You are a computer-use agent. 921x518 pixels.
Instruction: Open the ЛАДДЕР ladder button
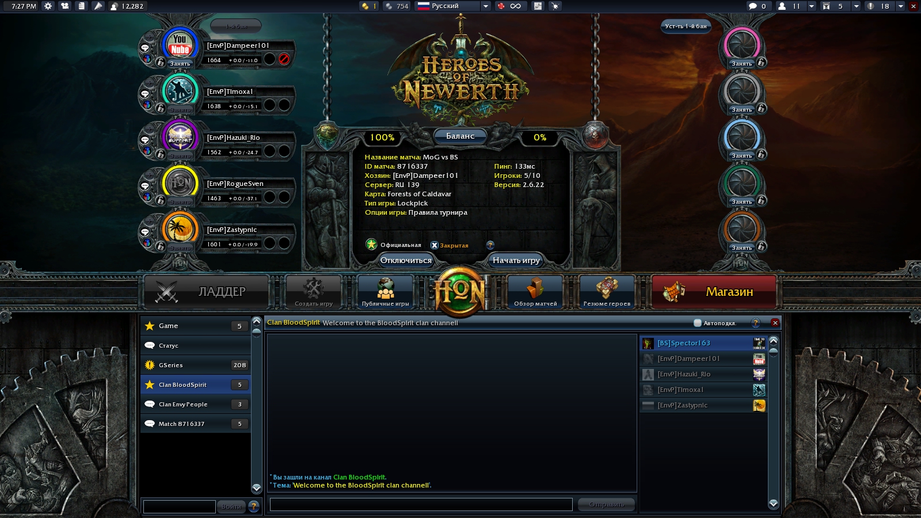point(207,292)
